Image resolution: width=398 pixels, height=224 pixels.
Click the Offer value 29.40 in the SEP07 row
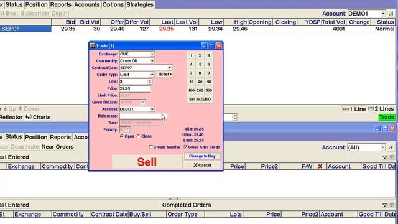tap(118, 29)
